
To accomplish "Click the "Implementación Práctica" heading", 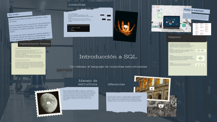I will 35,44.
